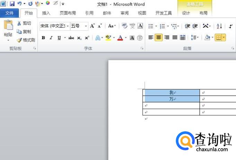Click the Paste (粘贴) button
The image size is (236, 160).
(8, 29)
